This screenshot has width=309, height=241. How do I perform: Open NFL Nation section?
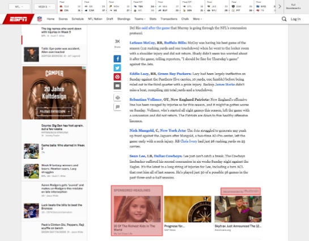[95, 19]
